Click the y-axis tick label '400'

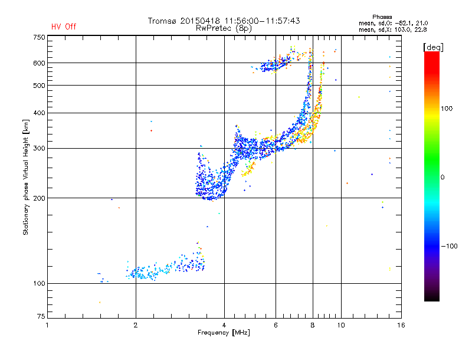(x=39, y=113)
